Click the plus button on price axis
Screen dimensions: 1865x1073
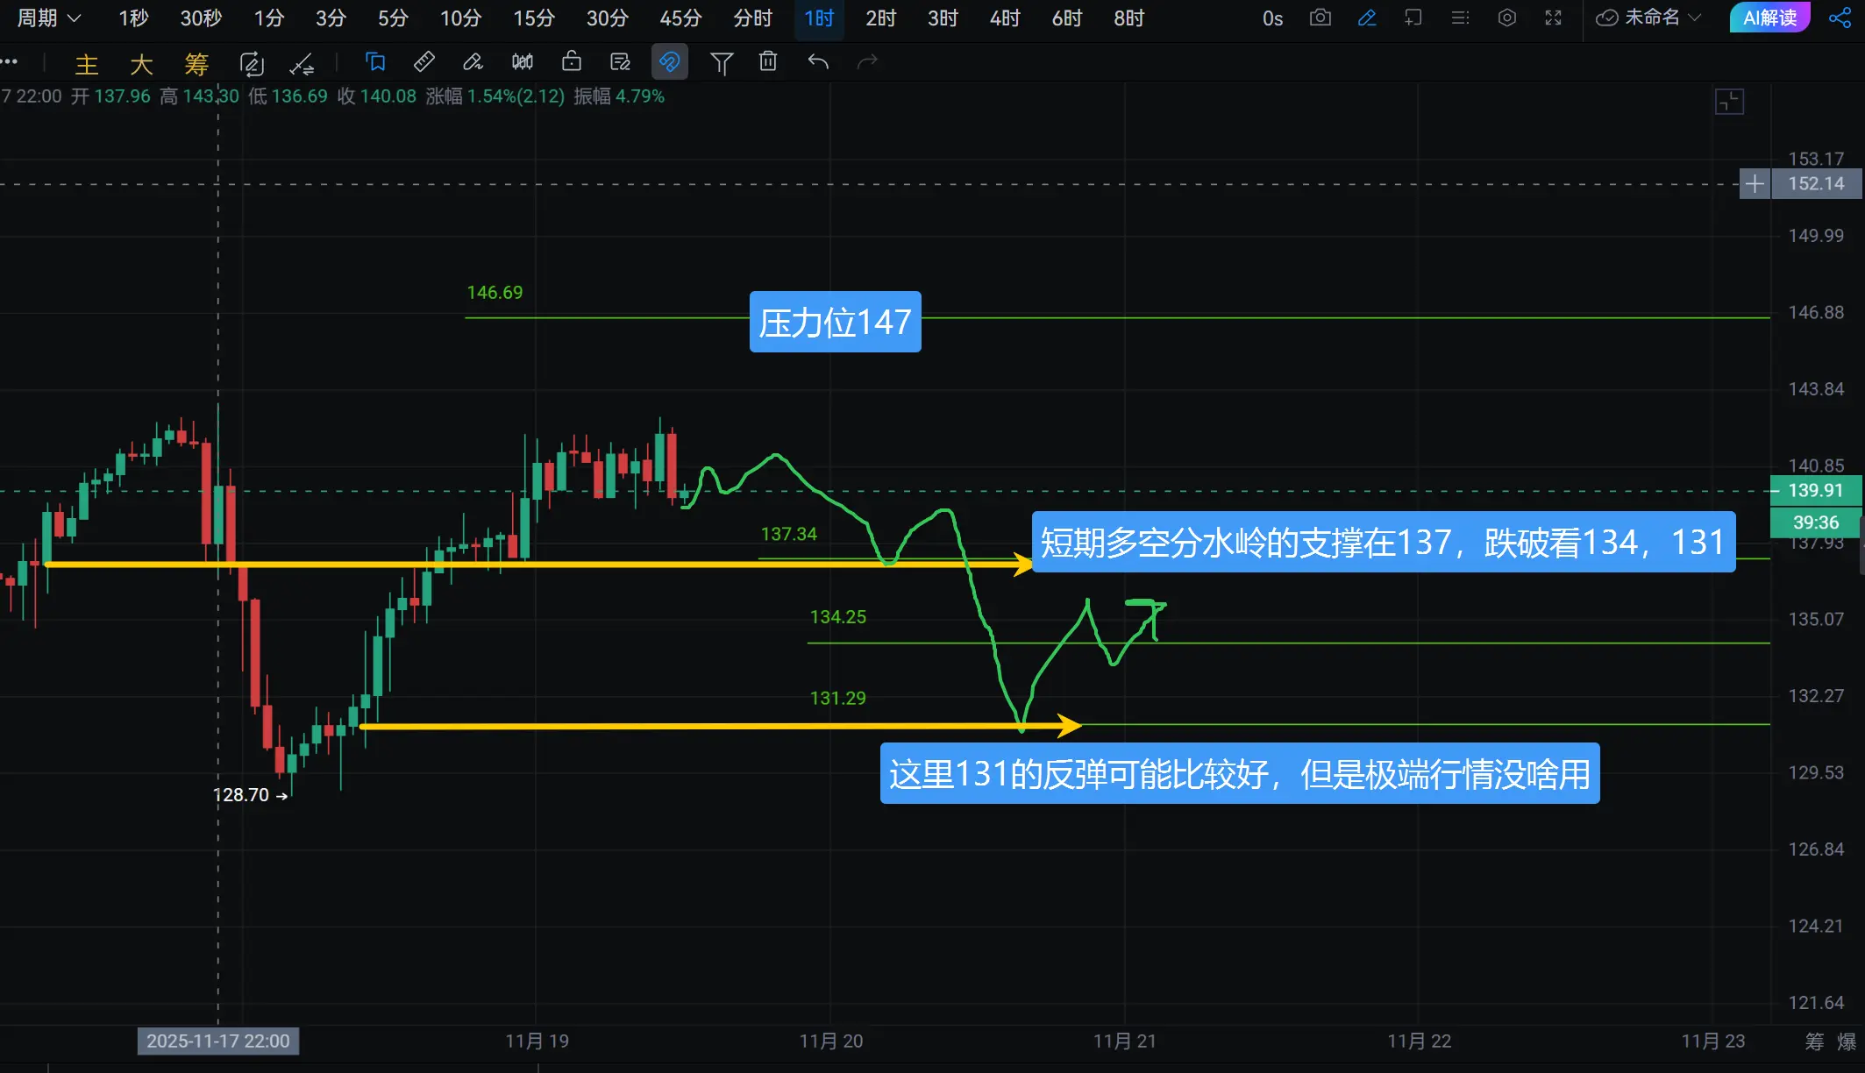coord(1755,184)
